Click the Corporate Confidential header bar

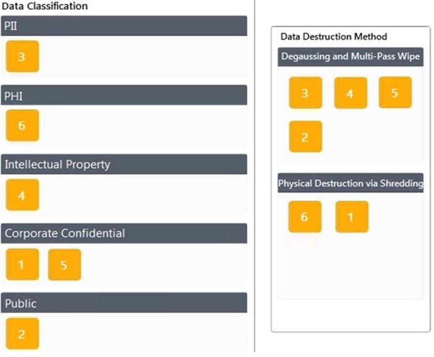[x=124, y=233]
